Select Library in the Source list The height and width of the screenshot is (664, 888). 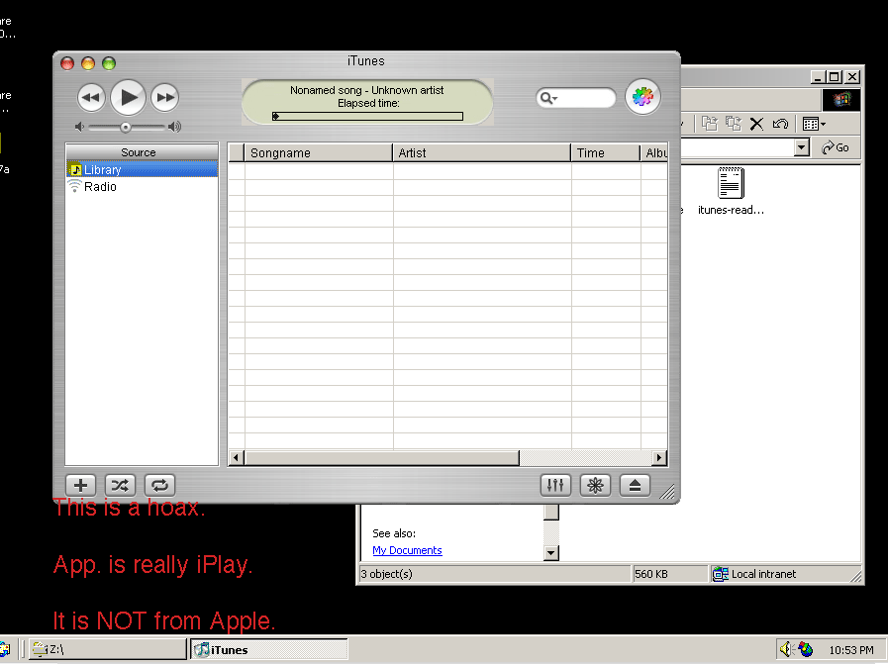coord(143,169)
